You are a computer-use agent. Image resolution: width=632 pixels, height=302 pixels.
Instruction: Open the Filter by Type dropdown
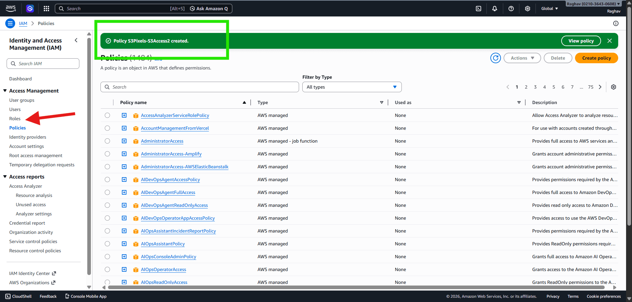pos(352,87)
